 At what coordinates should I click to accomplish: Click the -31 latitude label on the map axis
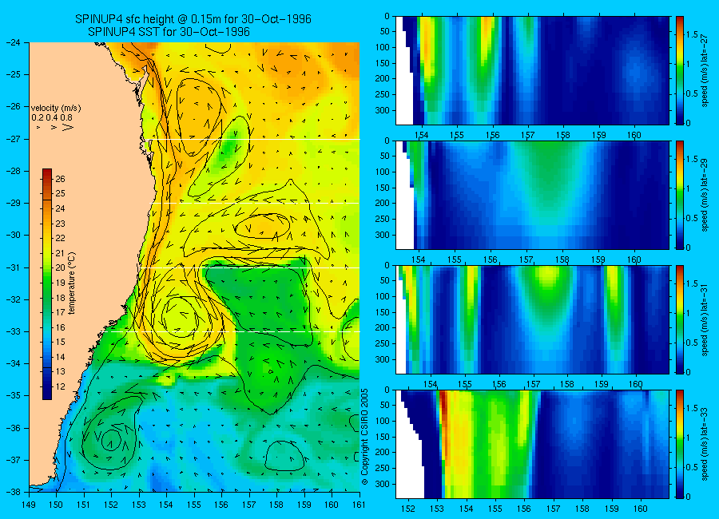[x=14, y=267]
